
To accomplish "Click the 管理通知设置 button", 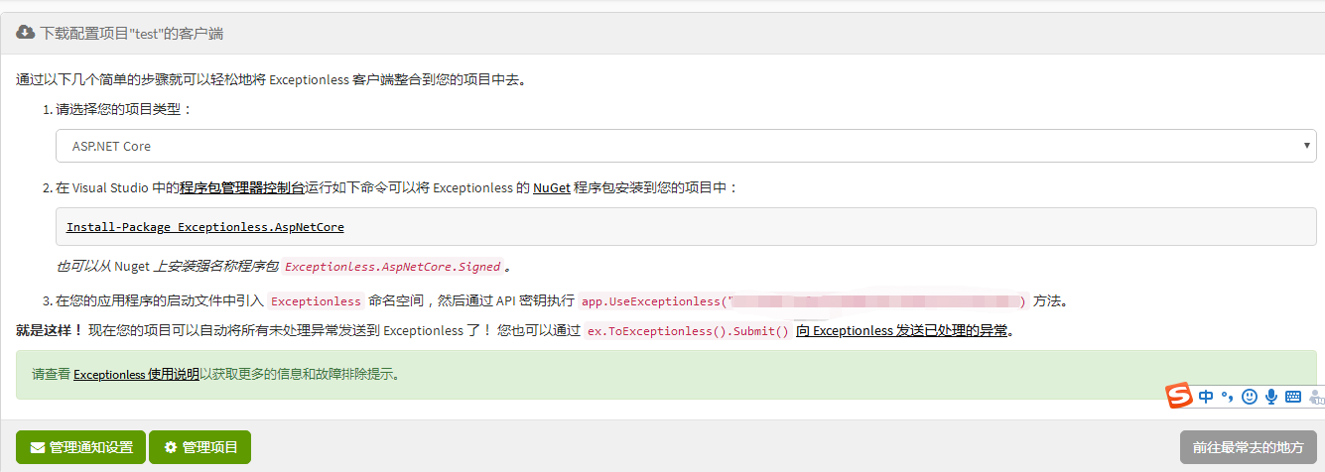I will pyautogui.click(x=81, y=447).
